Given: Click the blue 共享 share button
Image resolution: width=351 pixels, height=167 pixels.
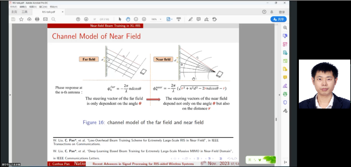Looking at the screenshot, I should click(278, 19).
